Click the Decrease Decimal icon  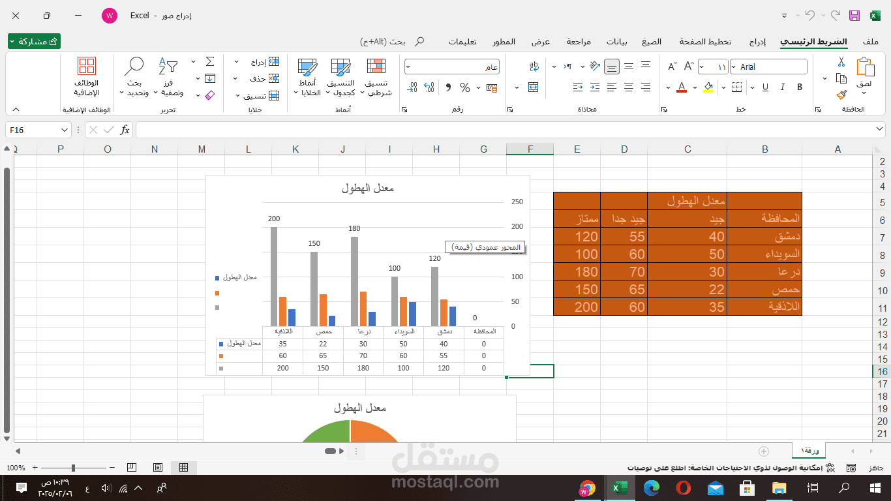pos(412,87)
